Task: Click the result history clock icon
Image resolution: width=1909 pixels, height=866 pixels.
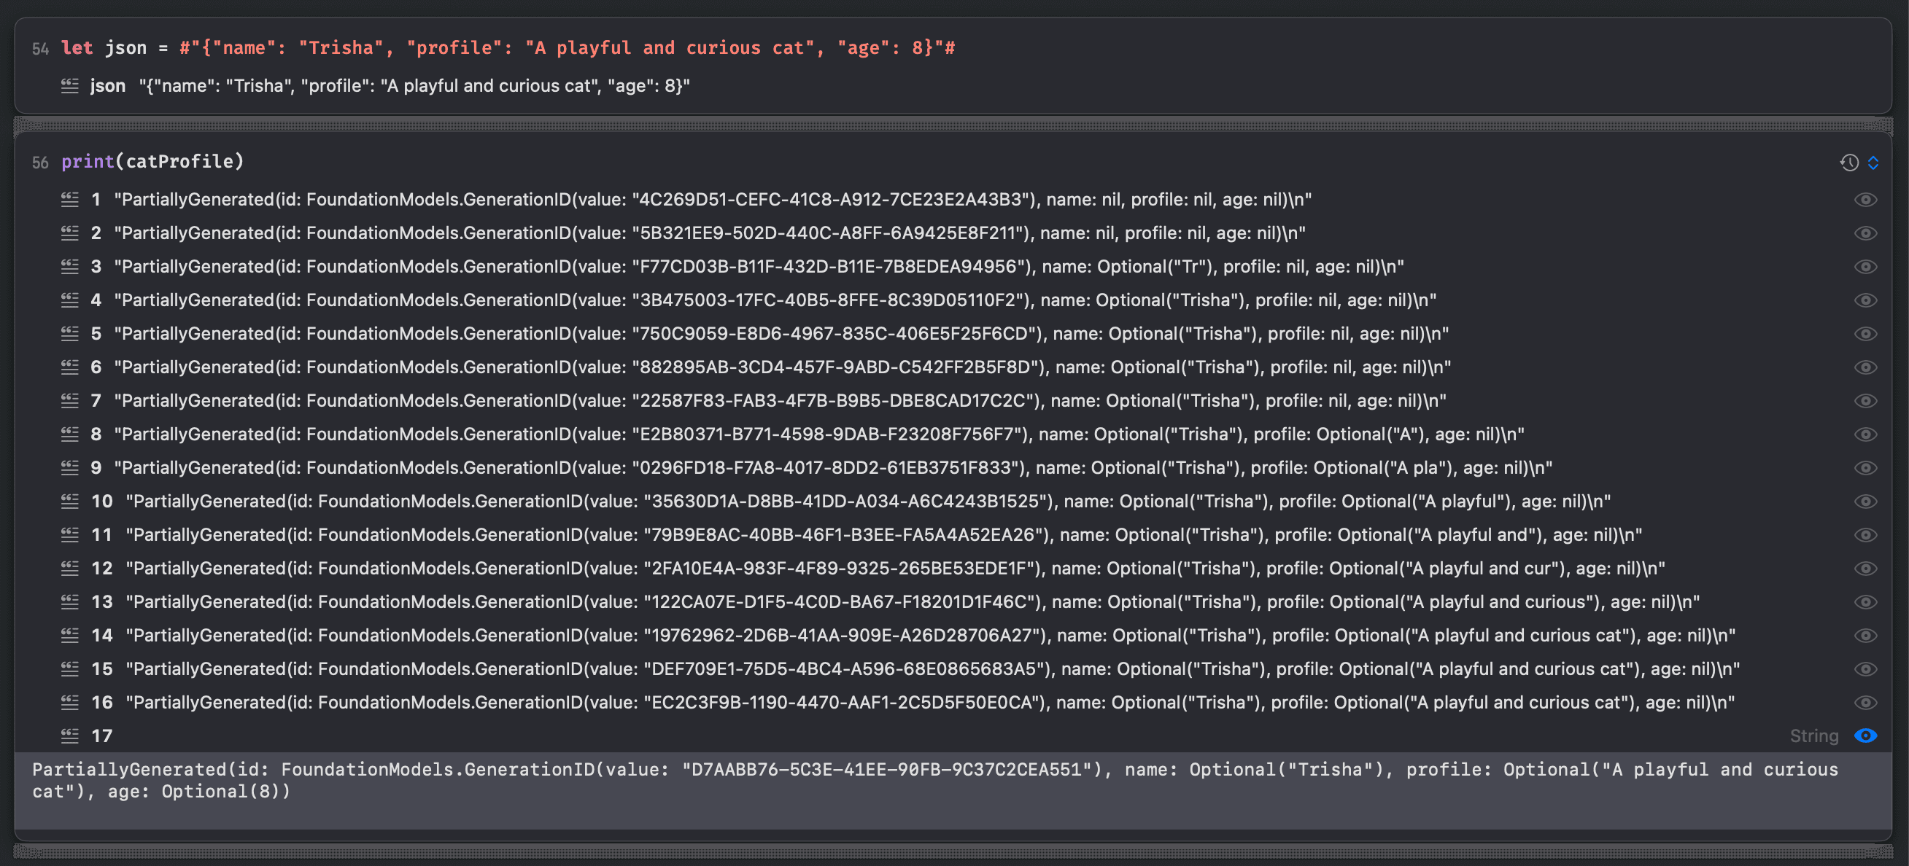Action: 1849,163
